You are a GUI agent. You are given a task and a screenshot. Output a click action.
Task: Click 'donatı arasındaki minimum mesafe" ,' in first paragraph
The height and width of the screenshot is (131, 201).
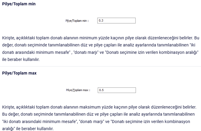coord(37,52)
